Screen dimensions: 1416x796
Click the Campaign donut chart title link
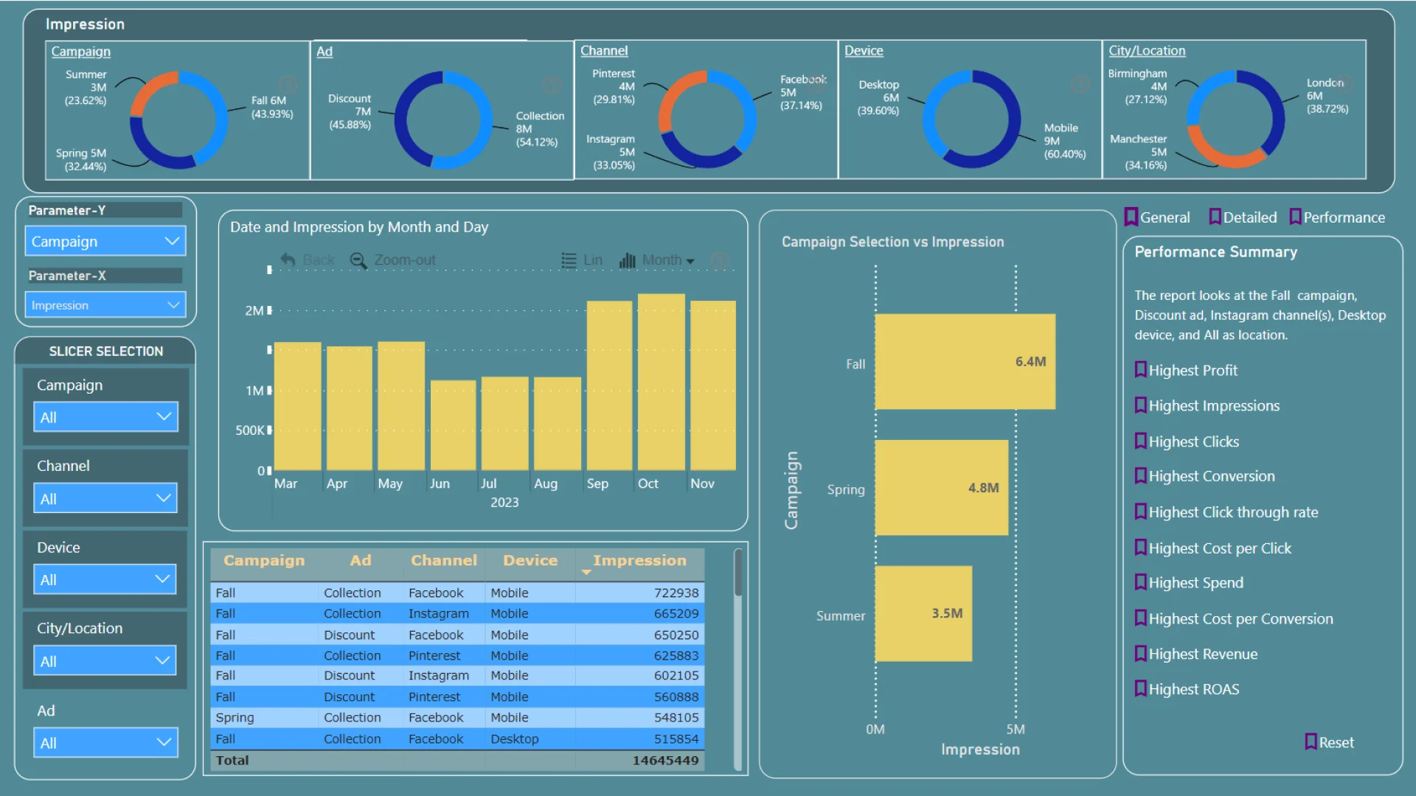coord(80,52)
